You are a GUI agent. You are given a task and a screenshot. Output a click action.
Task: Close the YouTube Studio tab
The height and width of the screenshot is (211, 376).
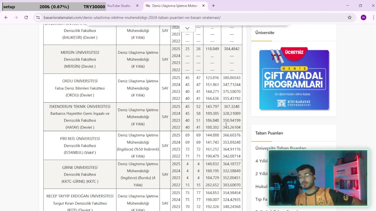[137, 6]
